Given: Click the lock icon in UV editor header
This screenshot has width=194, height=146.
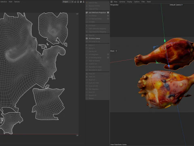Looking at the screenshot, I should point(78,2).
